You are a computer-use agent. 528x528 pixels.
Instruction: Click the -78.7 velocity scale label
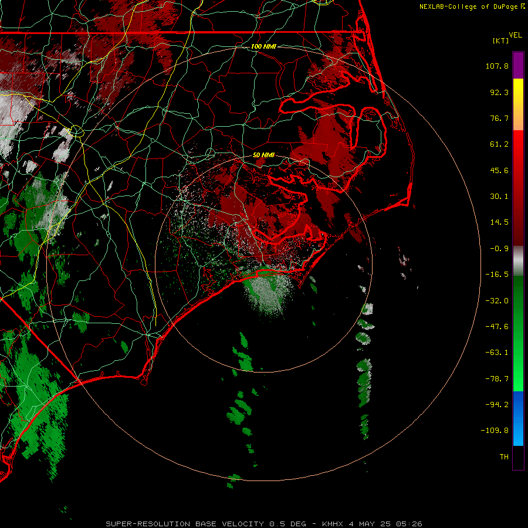(497, 379)
